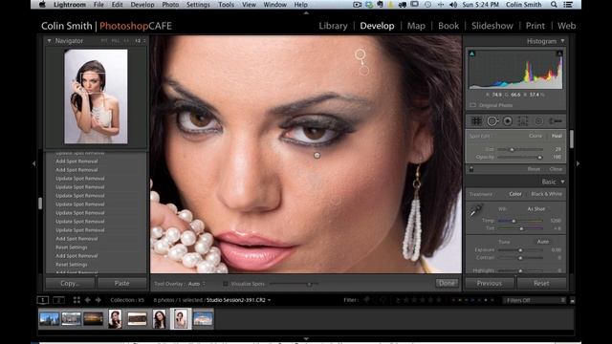
Task: Switch to the Slideshow module
Action: point(492,26)
